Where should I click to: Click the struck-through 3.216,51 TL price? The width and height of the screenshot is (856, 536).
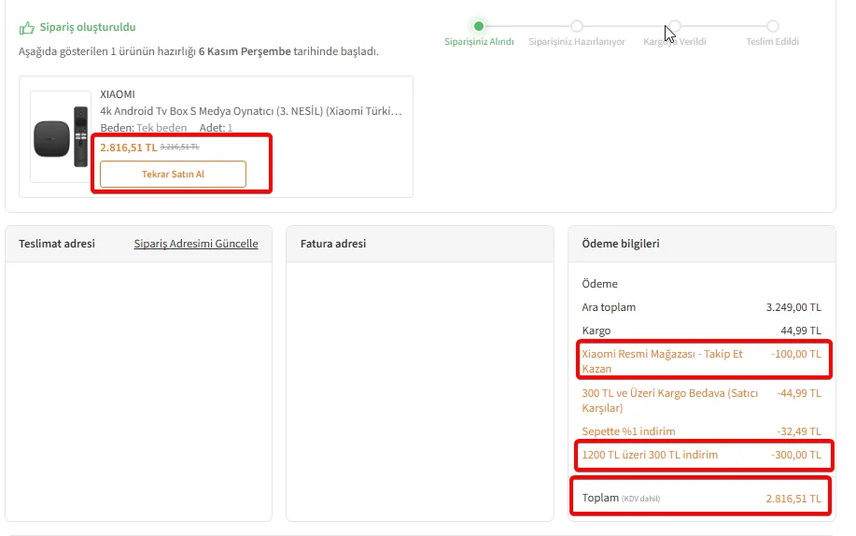pyautogui.click(x=179, y=147)
